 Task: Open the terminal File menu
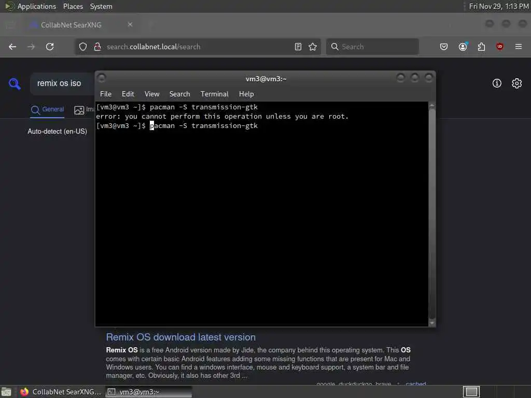click(x=106, y=94)
